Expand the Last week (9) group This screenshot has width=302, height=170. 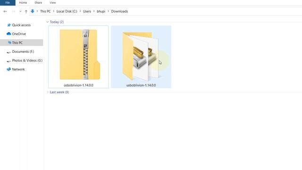pyautogui.click(x=47, y=92)
